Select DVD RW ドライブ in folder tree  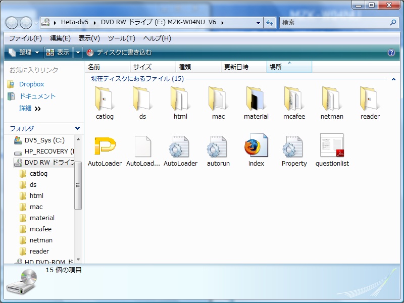44,163
